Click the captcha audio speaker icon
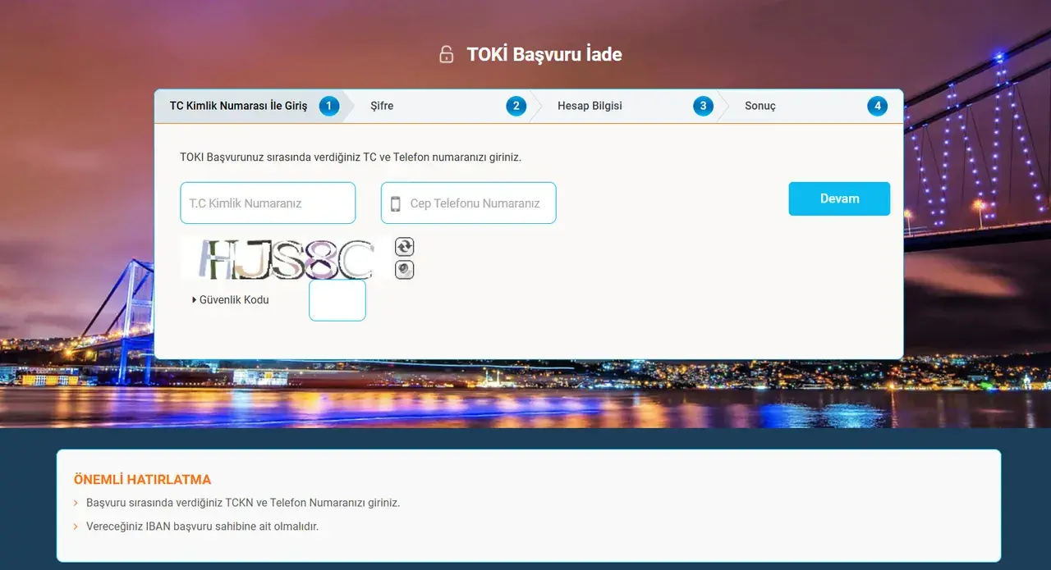 coord(404,270)
